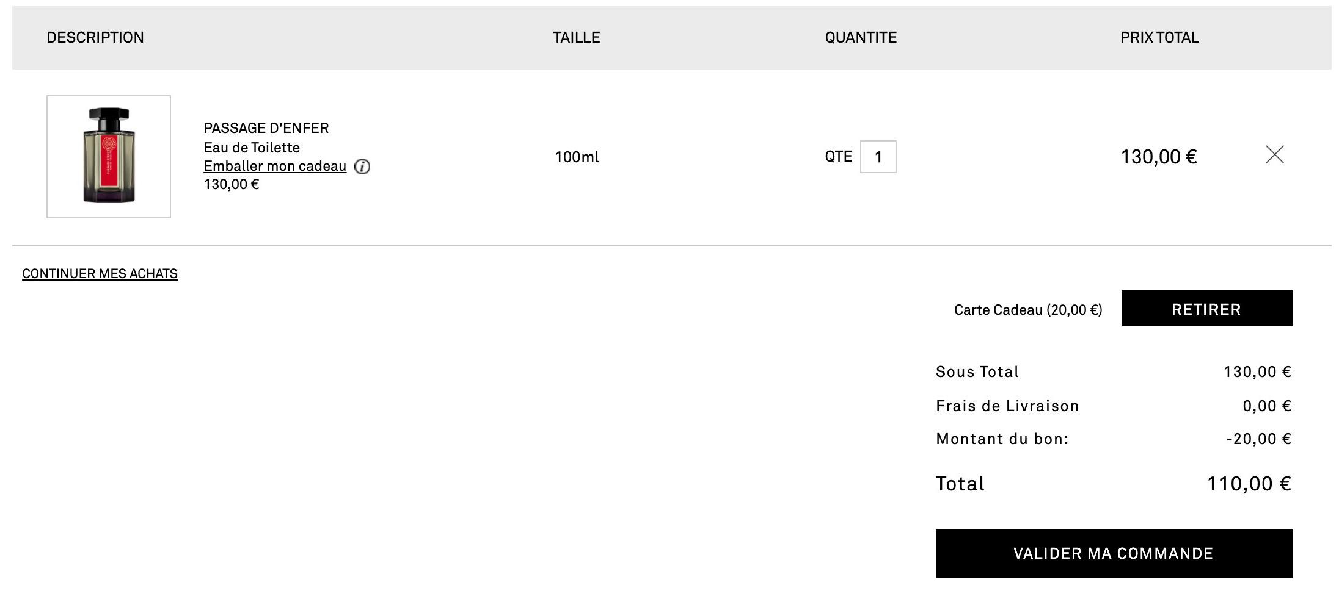Click the 'Frais de Livraison' label

[x=1007, y=406]
